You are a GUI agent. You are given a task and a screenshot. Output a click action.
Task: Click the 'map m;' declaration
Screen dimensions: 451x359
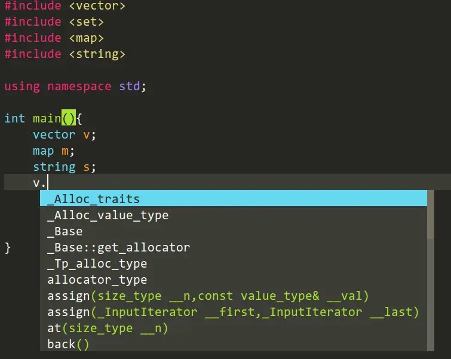point(54,151)
